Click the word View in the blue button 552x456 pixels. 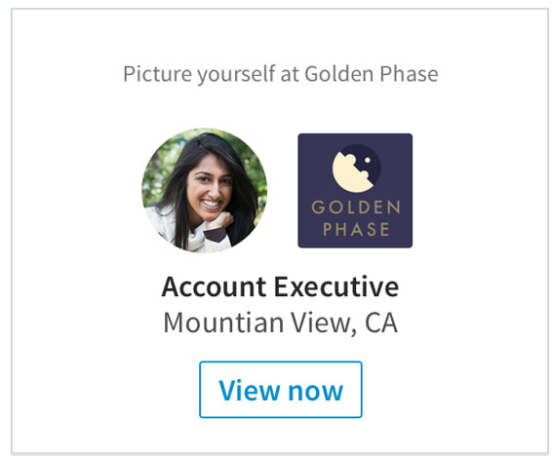click(x=249, y=390)
